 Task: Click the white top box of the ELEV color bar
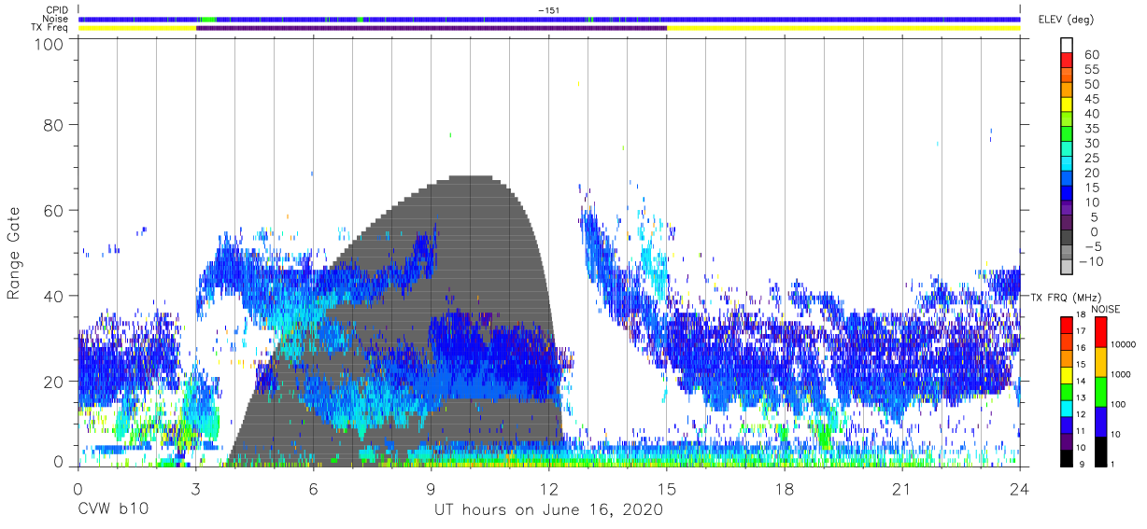click(1067, 46)
